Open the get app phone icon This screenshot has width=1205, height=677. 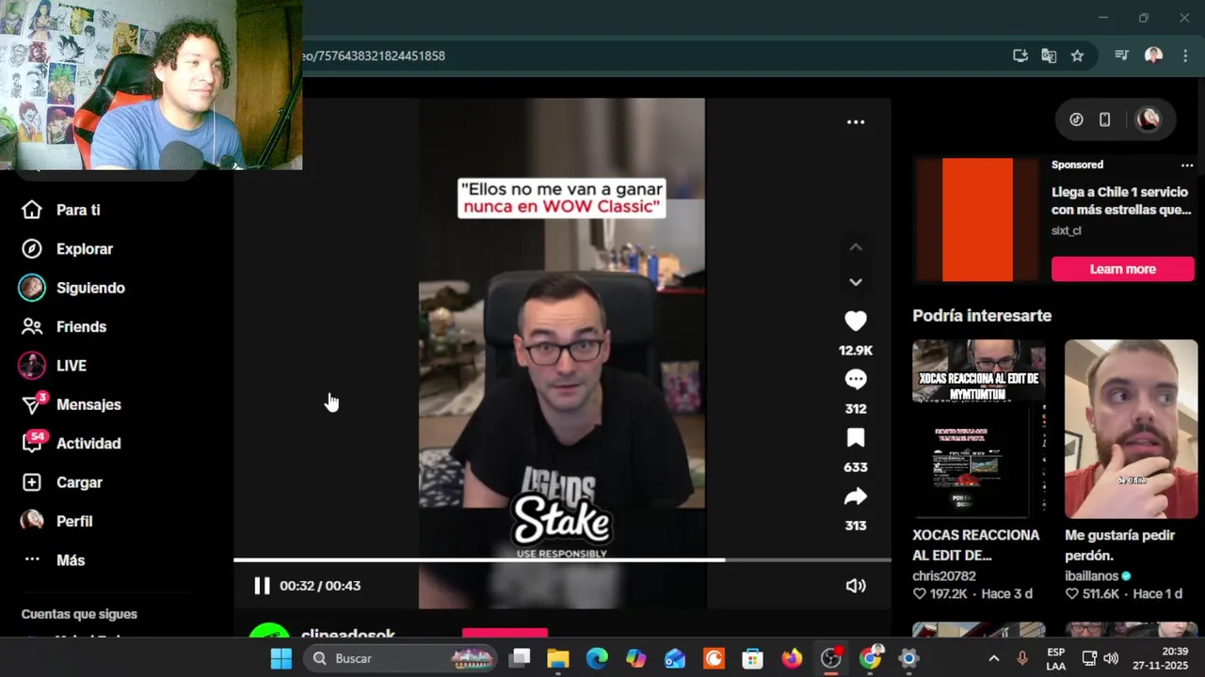[x=1105, y=119]
